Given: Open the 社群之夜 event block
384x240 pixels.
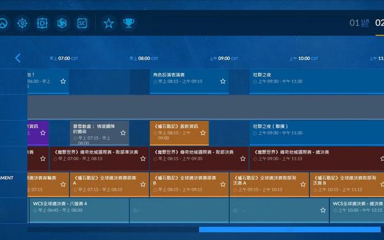Looking at the screenshot, I should (317, 81).
